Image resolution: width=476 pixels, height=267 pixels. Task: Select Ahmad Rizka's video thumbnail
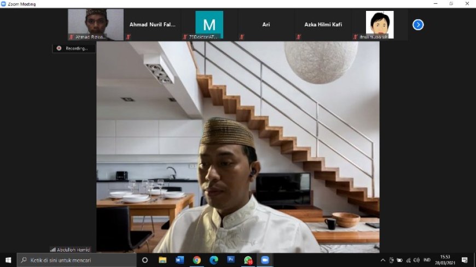tap(96, 25)
